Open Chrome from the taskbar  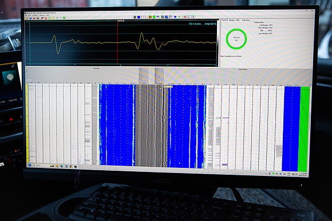[71, 166]
